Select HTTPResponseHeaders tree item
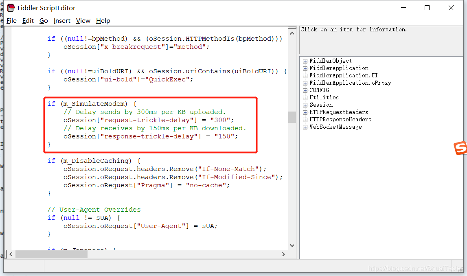This screenshot has height=276, width=467. tap(340, 119)
